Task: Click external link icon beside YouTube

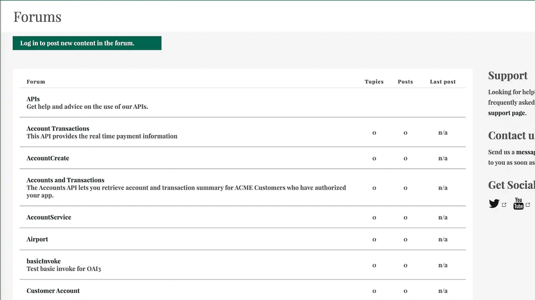Action: pyautogui.click(x=528, y=205)
